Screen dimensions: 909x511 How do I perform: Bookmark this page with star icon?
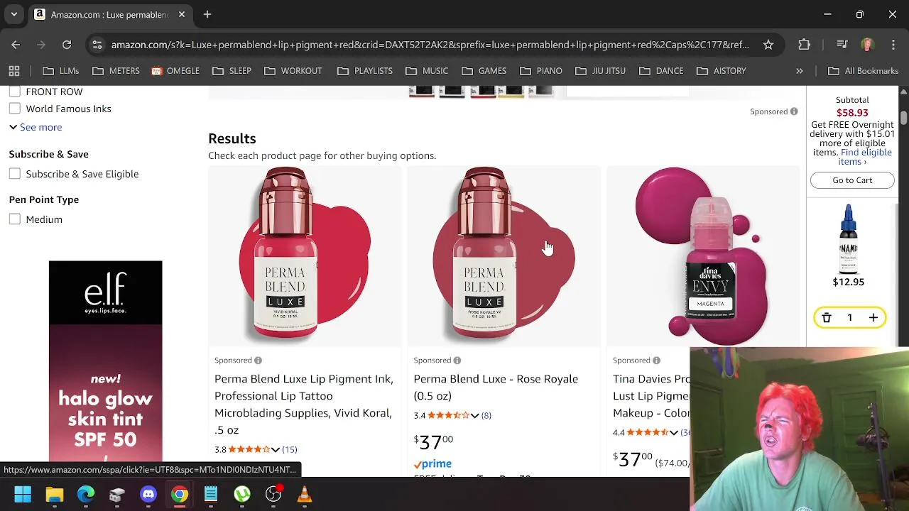tap(768, 45)
